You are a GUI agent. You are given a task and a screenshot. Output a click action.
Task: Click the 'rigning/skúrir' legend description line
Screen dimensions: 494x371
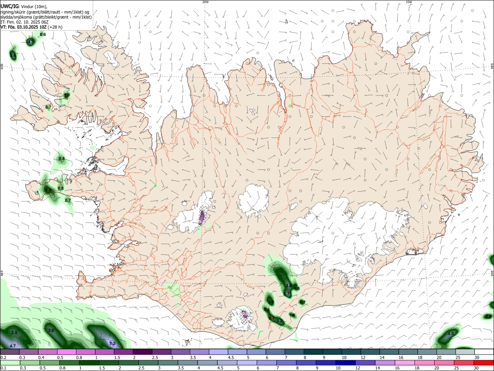pos(45,12)
